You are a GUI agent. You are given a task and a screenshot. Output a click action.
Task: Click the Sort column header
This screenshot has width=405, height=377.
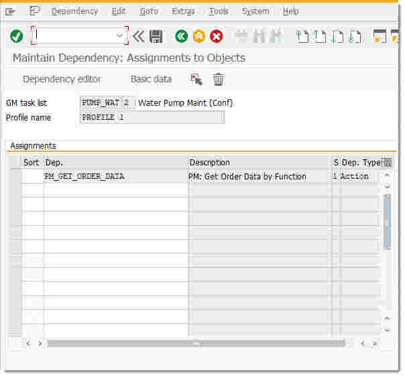click(x=32, y=163)
